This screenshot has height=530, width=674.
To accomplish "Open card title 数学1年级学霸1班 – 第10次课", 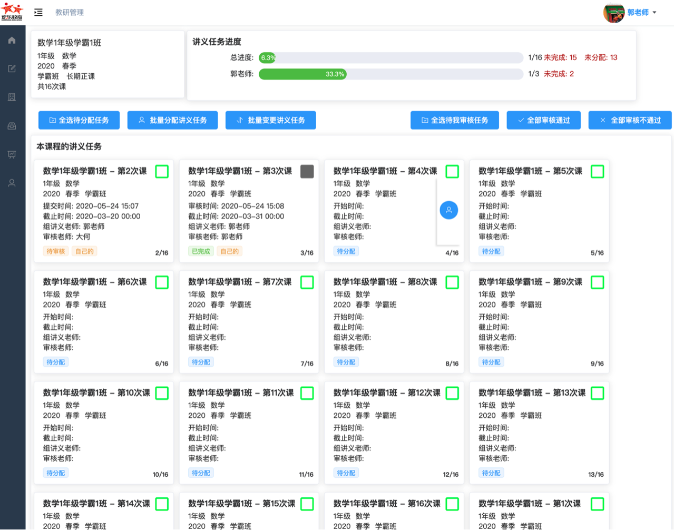I will (96, 393).
